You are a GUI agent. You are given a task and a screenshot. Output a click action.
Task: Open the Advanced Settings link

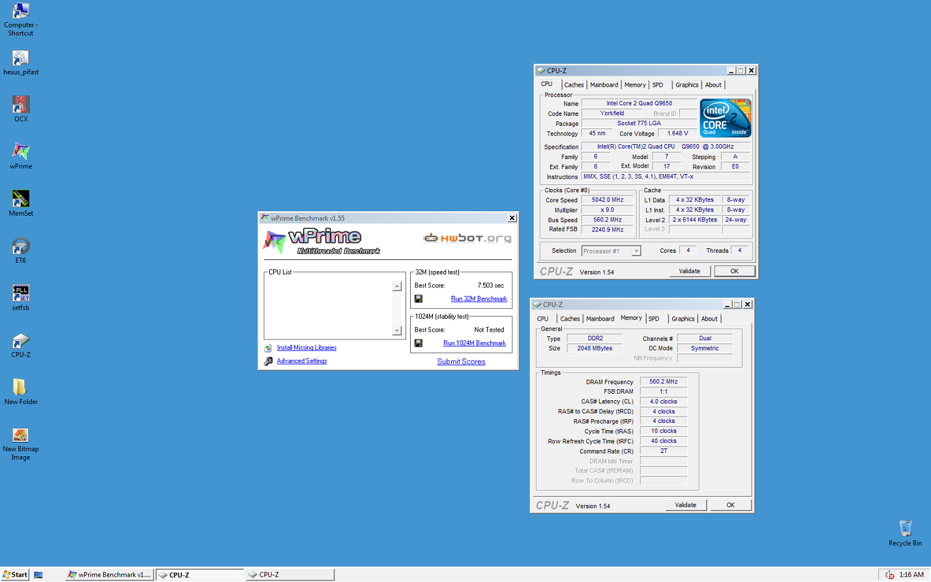tap(302, 361)
